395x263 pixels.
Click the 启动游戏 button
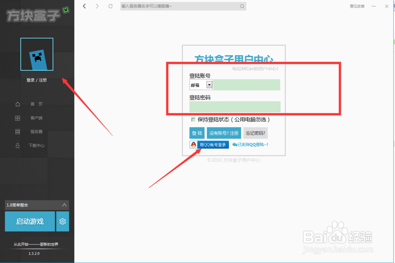(30, 221)
